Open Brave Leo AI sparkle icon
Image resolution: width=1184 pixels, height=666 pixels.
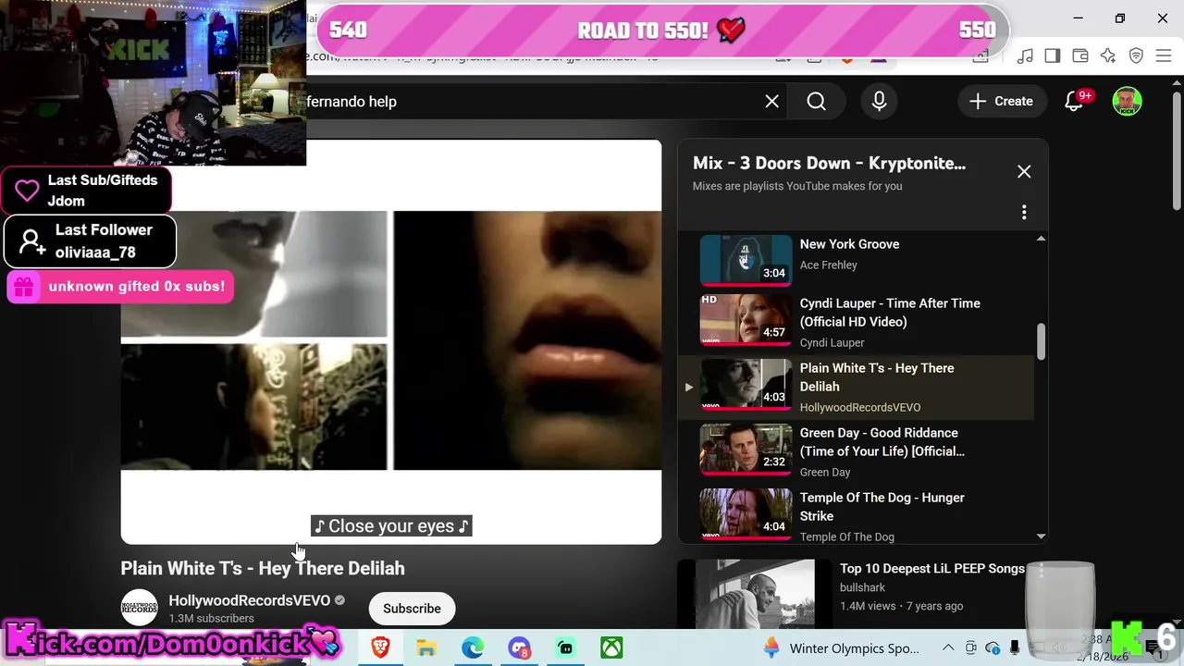click(x=1108, y=55)
